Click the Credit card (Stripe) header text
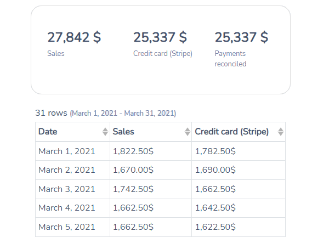Screen dimensions: 329x243 (x=231, y=132)
